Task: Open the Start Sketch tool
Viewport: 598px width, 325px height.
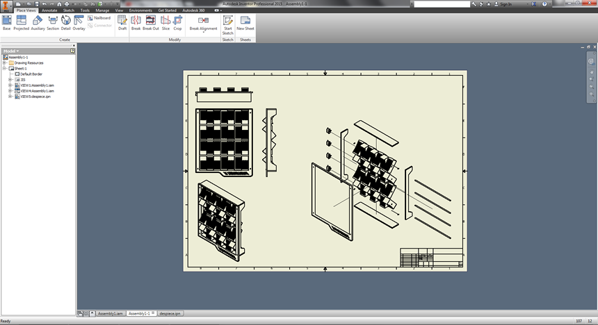Action: (x=227, y=25)
